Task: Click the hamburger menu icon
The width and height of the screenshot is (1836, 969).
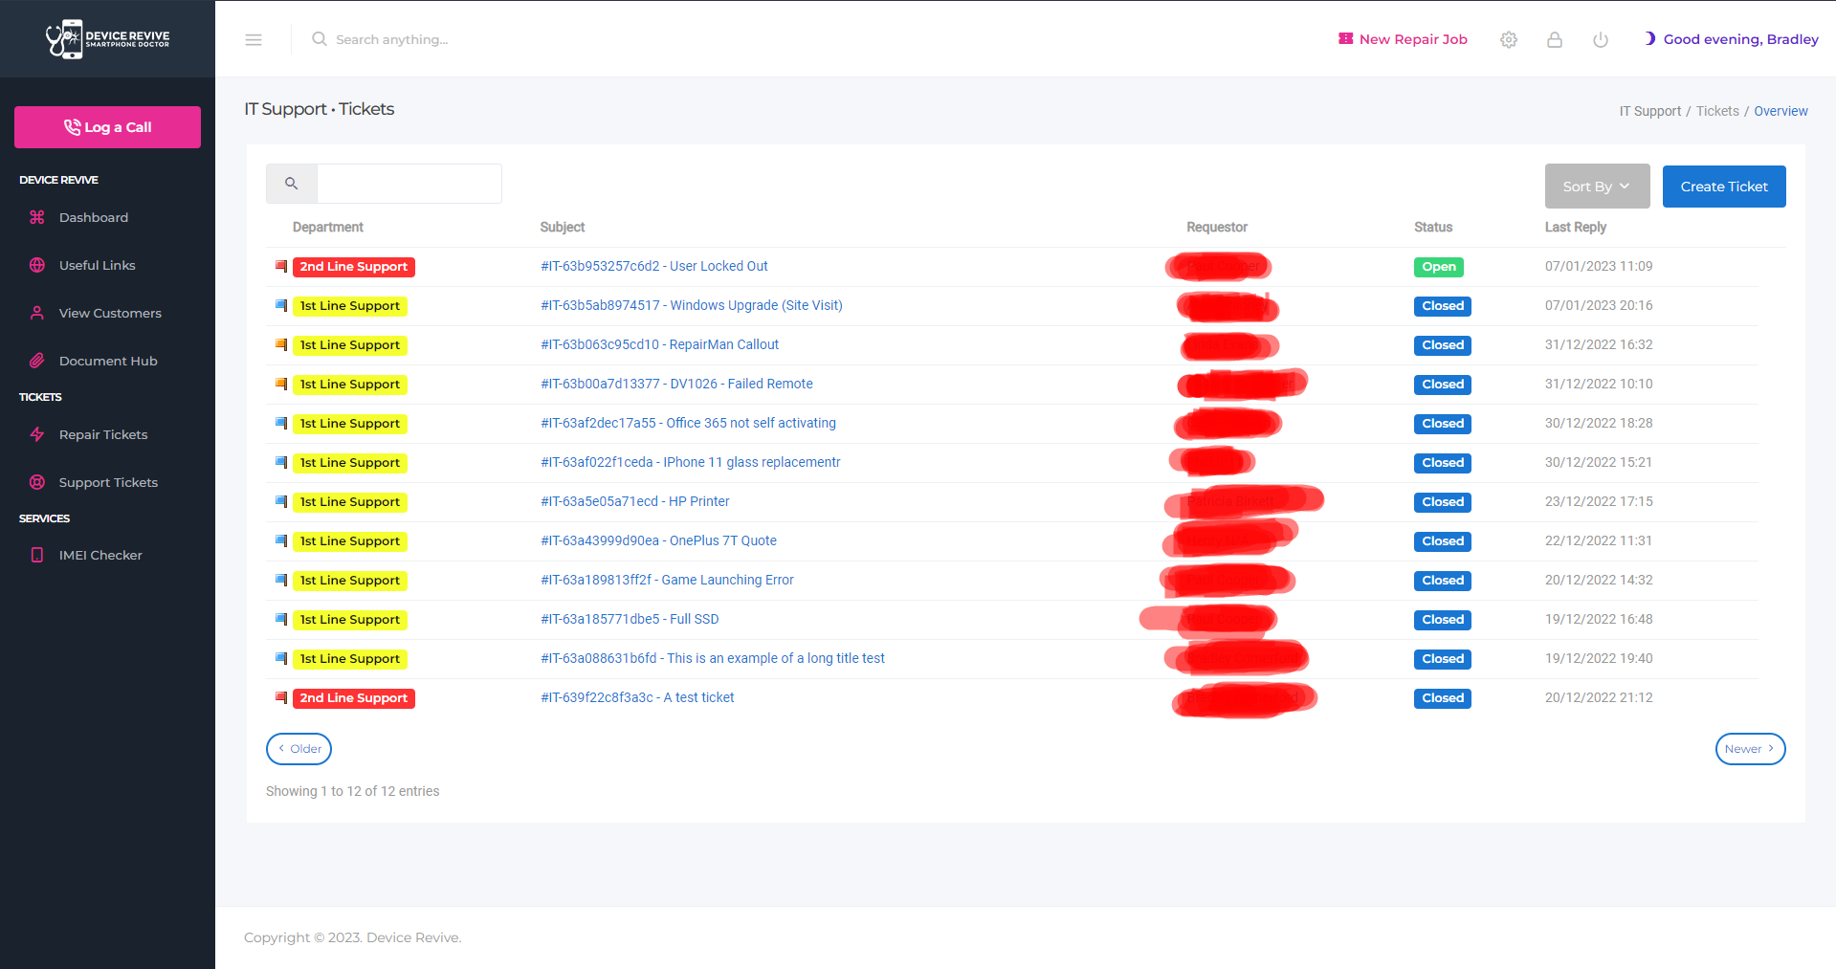Action: 254,39
